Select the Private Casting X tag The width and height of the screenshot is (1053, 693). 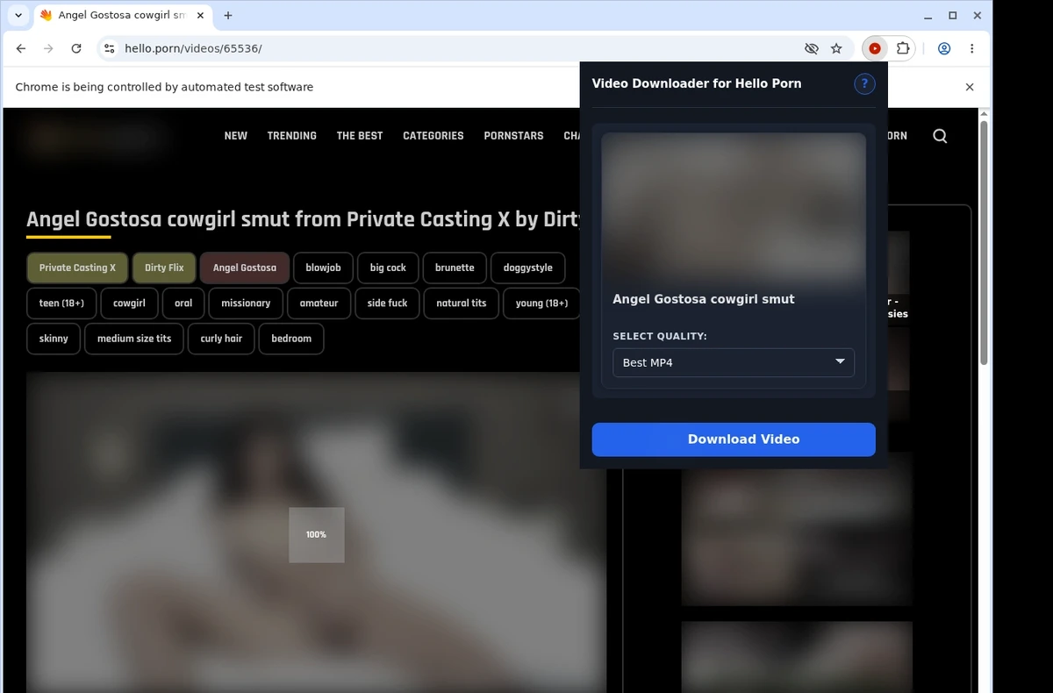77,268
